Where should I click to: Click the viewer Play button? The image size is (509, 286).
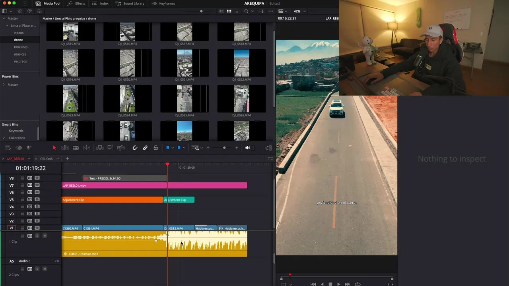(x=338, y=284)
